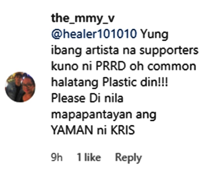
Task: Click the 9h timestamp
Action: (x=57, y=157)
